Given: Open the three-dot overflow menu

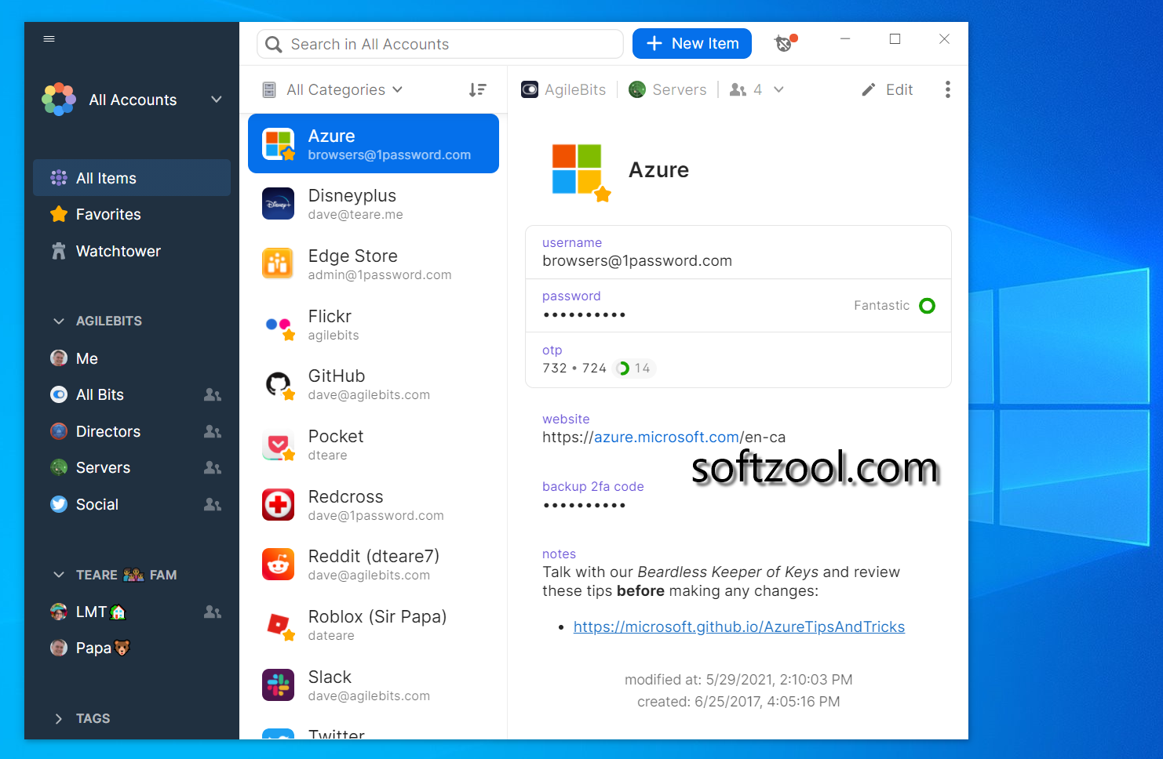Looking at the screenshot, I should click(947, 89).
